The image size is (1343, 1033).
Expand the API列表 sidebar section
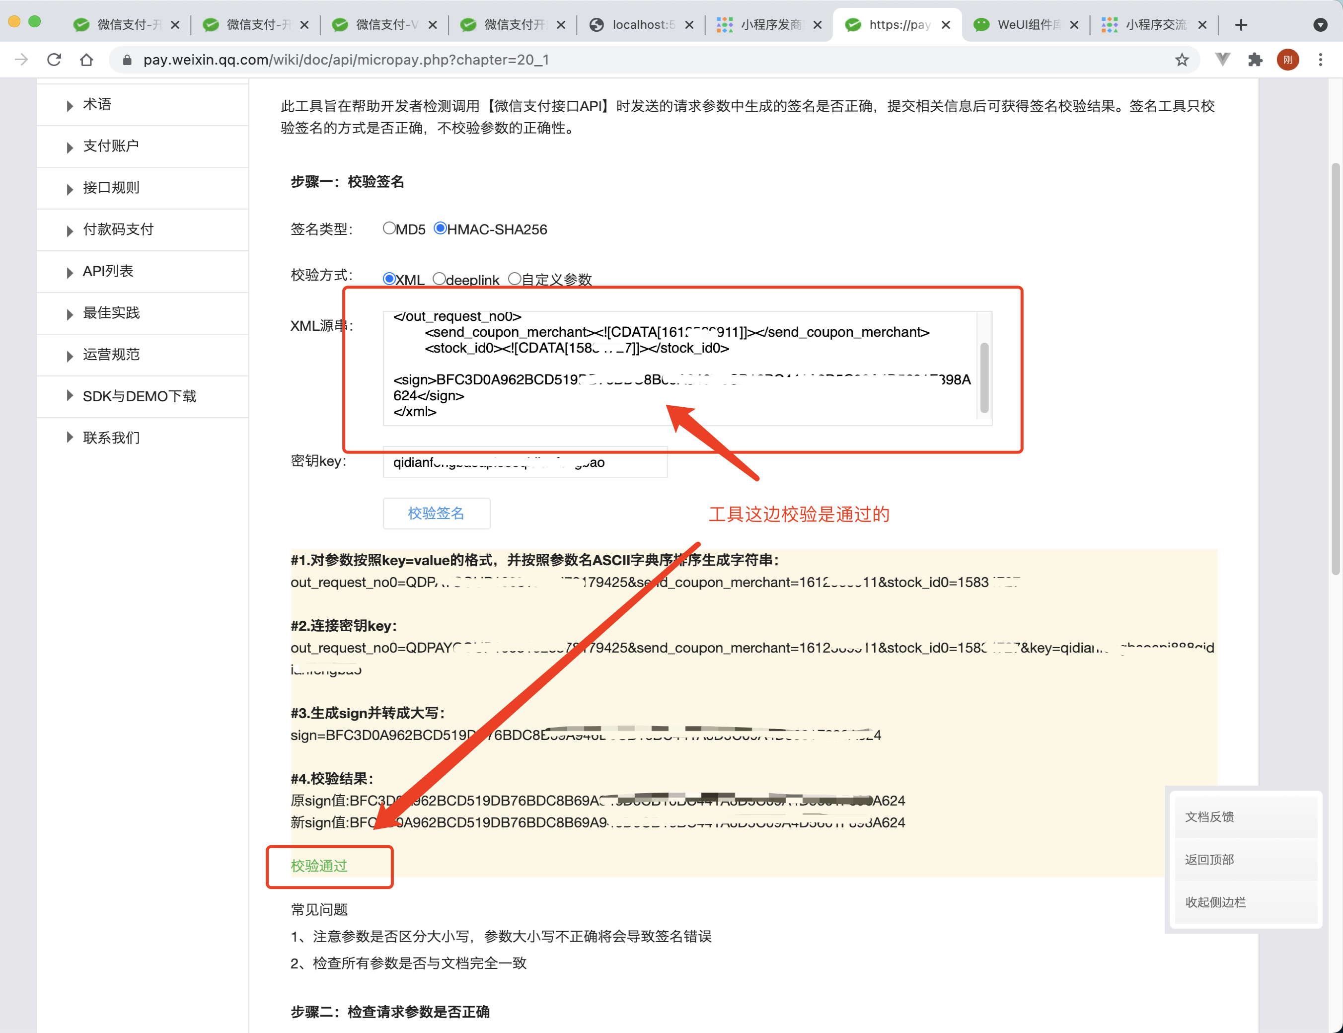tap(108, 271)
